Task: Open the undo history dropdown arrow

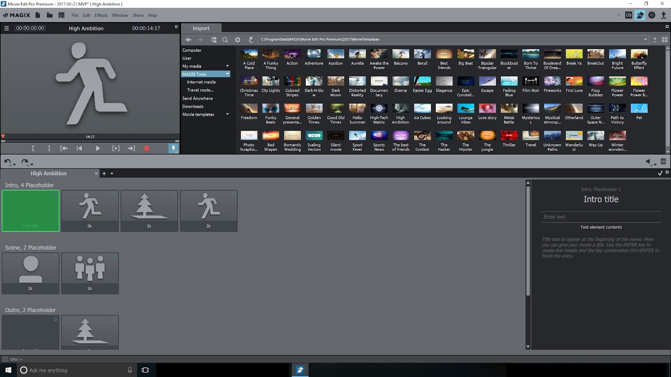Action: (14, 164)
